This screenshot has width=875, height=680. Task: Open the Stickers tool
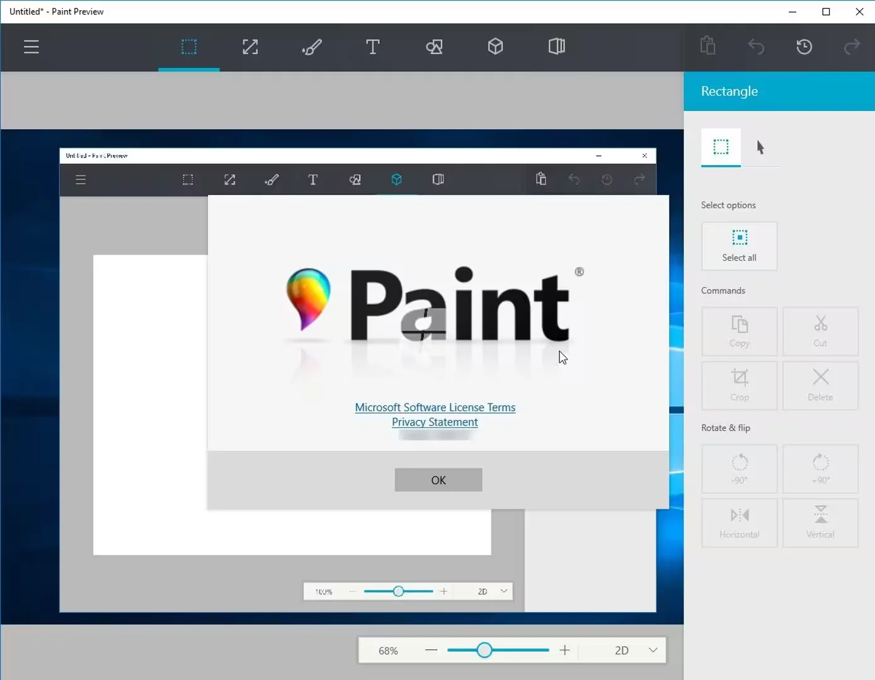coord(434,47)
